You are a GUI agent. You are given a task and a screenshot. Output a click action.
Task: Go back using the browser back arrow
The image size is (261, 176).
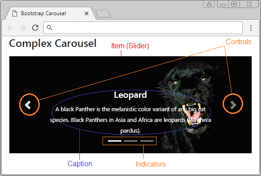pyautogui.click(x=10, y=28)
